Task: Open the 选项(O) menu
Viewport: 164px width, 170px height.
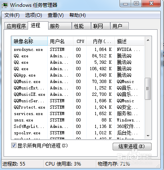Action: (34, 15)
